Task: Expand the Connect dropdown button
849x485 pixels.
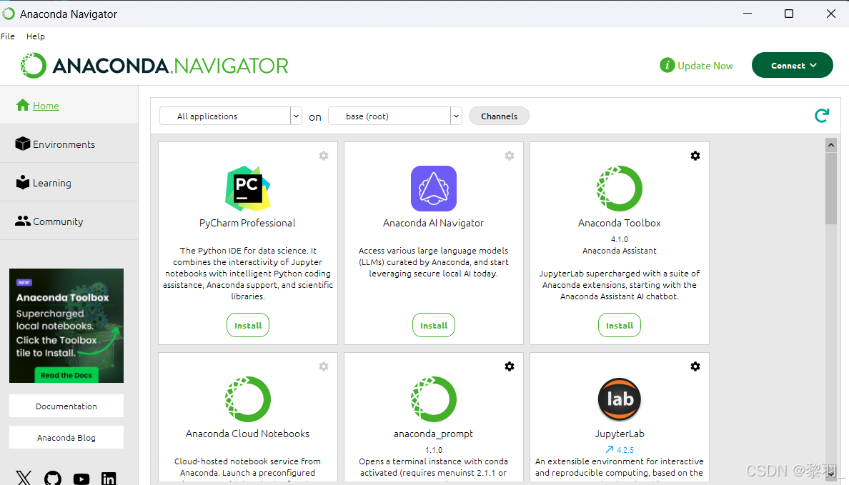Action: pos(792,65)
